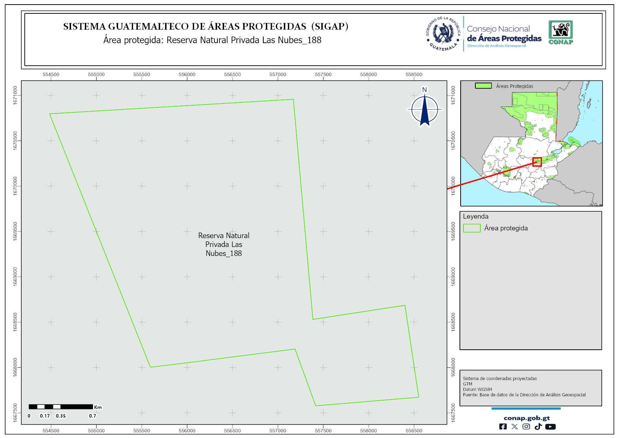Click the red locator square on inset map
The width and height of the screenshot is (620, 438).
coord(537,162)
